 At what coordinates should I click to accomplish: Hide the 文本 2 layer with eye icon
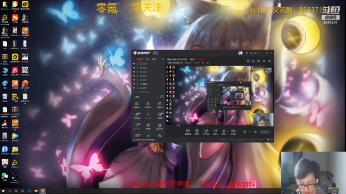[x=134, y=76]
